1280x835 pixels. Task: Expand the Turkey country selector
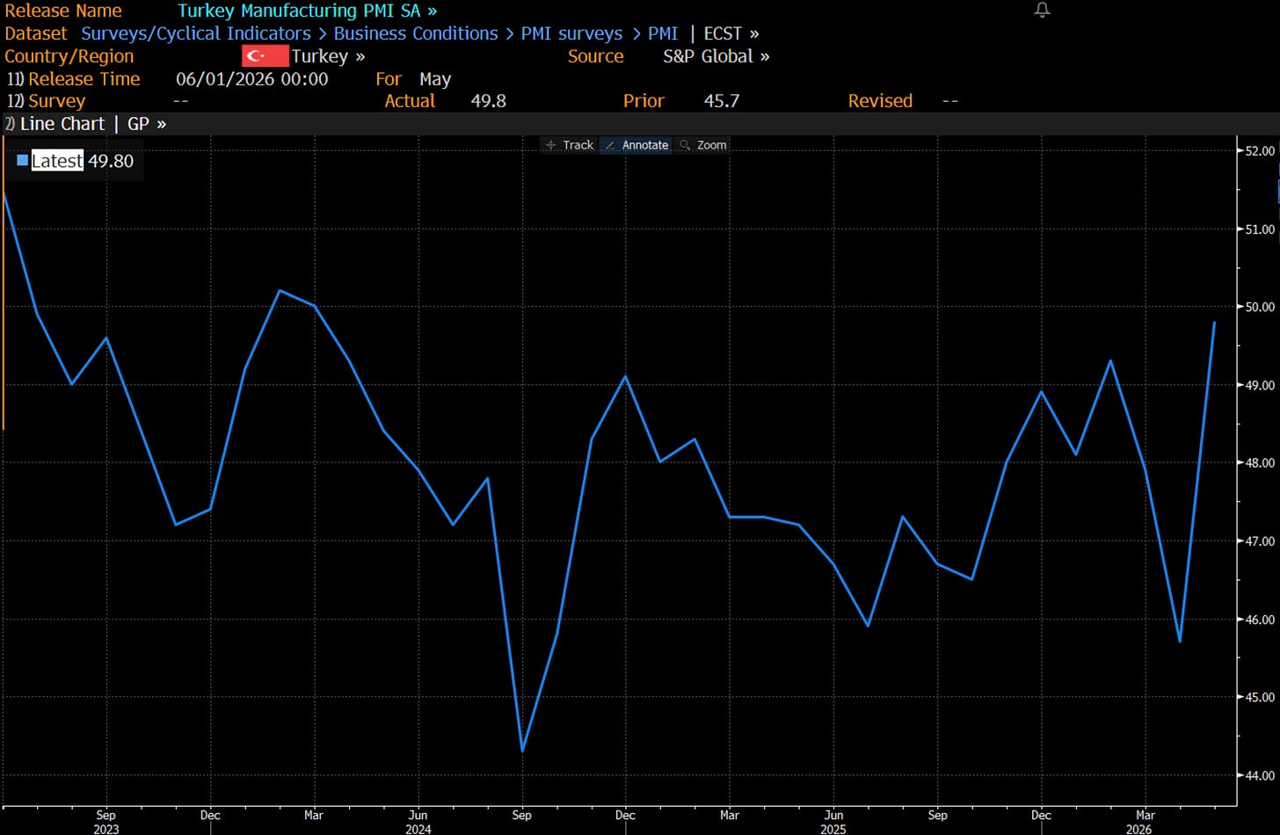(x=328, y=56)
